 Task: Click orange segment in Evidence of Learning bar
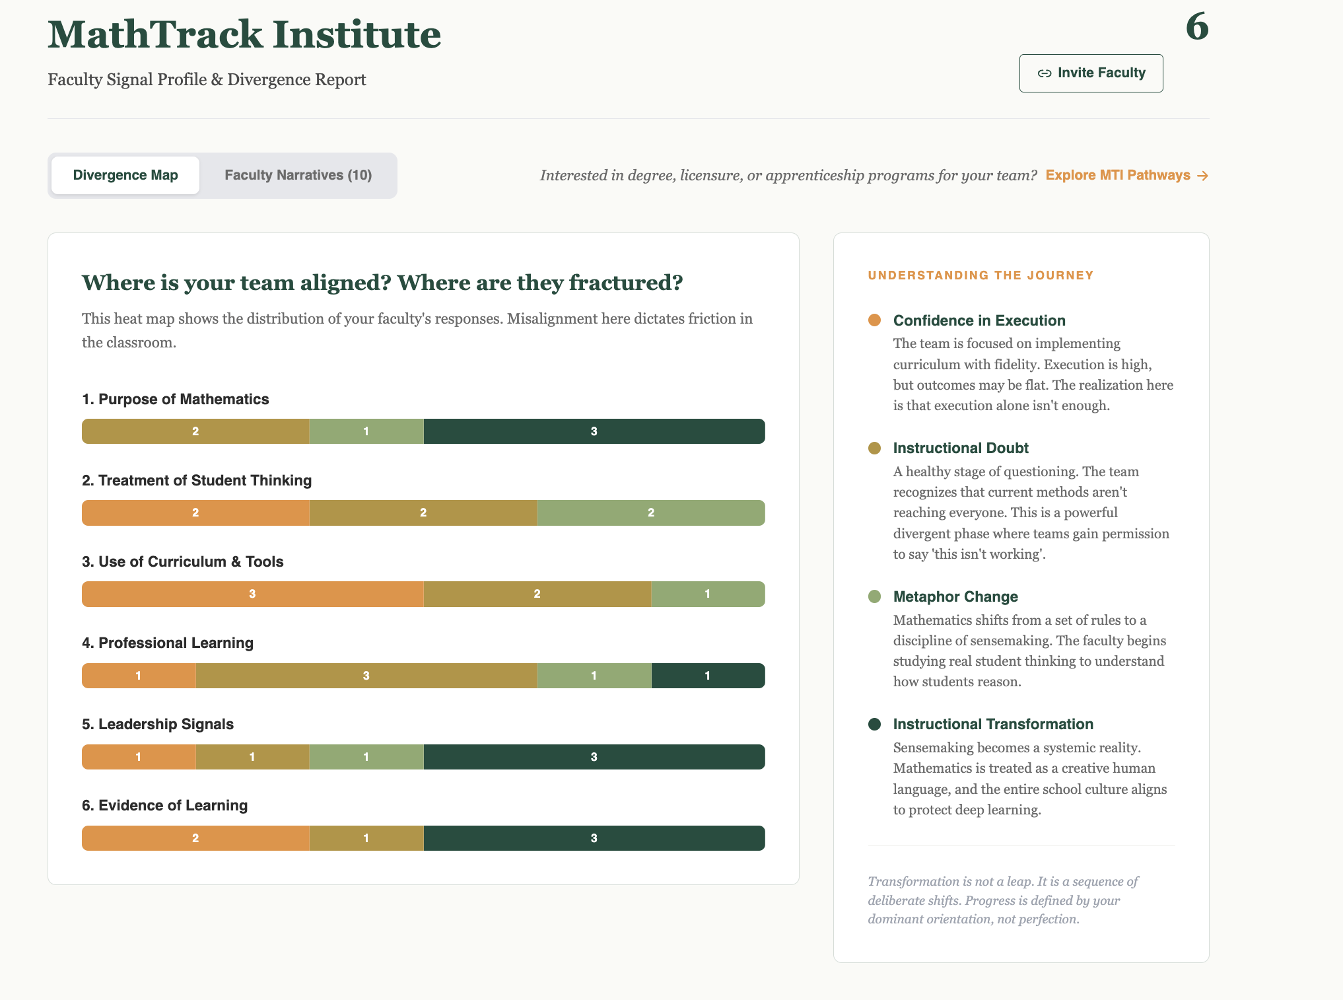(195, 838)
